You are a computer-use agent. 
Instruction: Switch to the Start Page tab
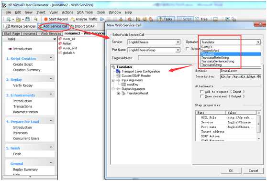(12, 33)
